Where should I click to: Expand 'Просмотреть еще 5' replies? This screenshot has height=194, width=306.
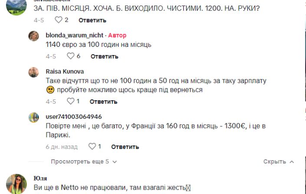point(84,161)
